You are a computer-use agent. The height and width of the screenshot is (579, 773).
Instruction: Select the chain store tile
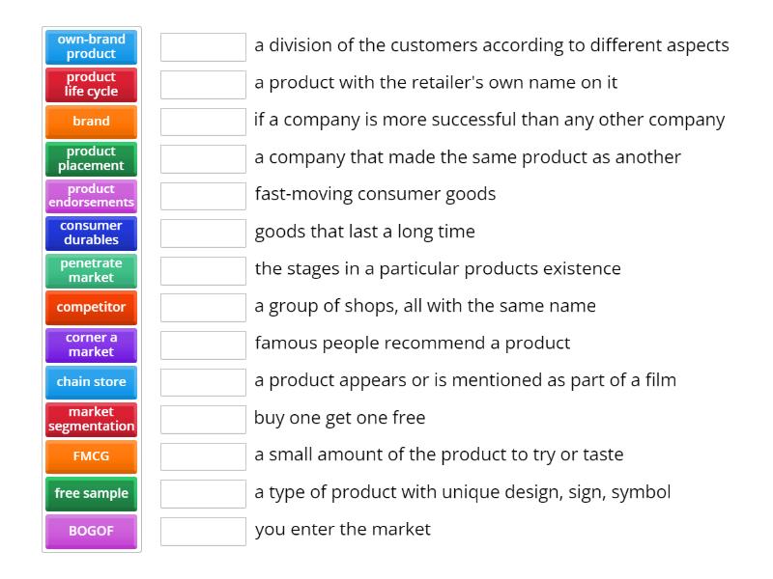click(x=91, y=382)
